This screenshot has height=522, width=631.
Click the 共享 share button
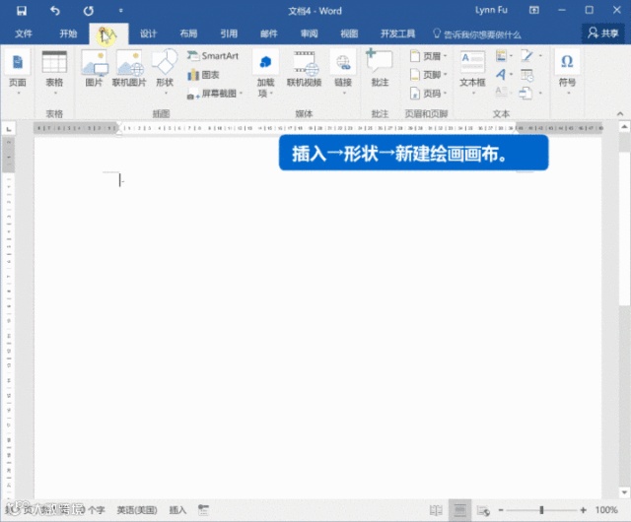602,33
